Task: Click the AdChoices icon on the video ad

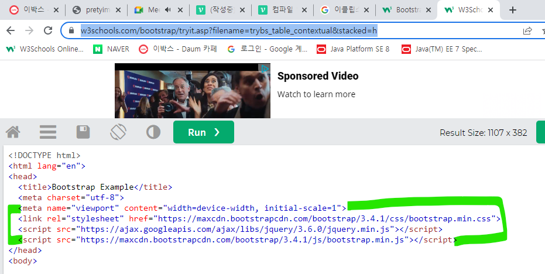Action: [x=265, y=68]
